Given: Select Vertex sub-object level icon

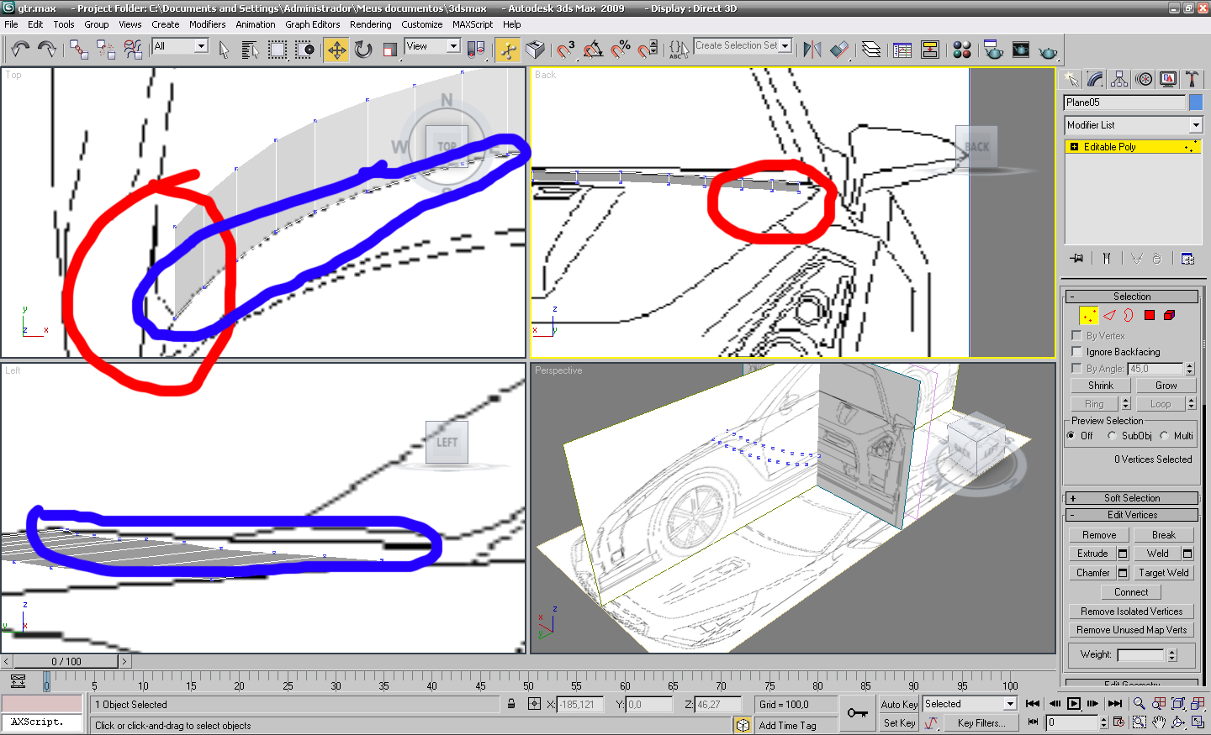Looking at the screenshot, I should click(x=1089, y=315).
